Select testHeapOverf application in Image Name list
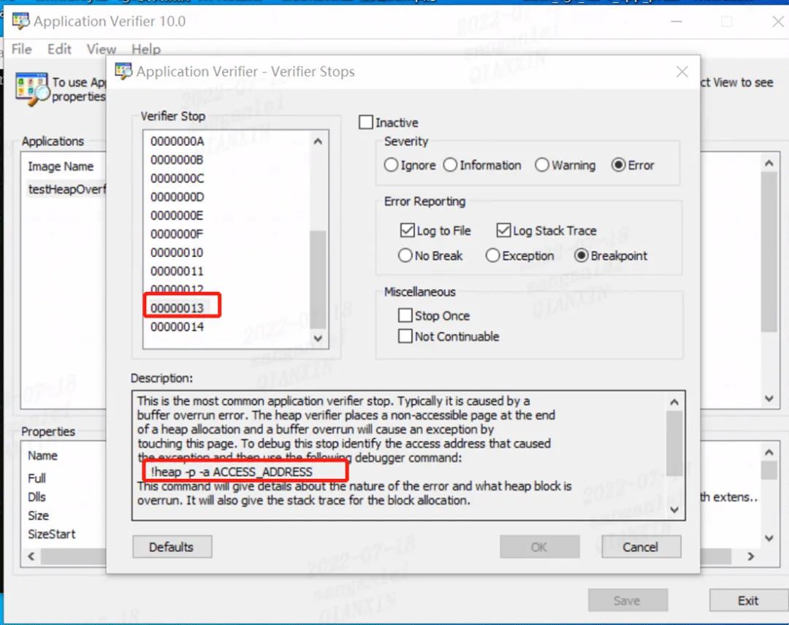 (x=66, y=189)
